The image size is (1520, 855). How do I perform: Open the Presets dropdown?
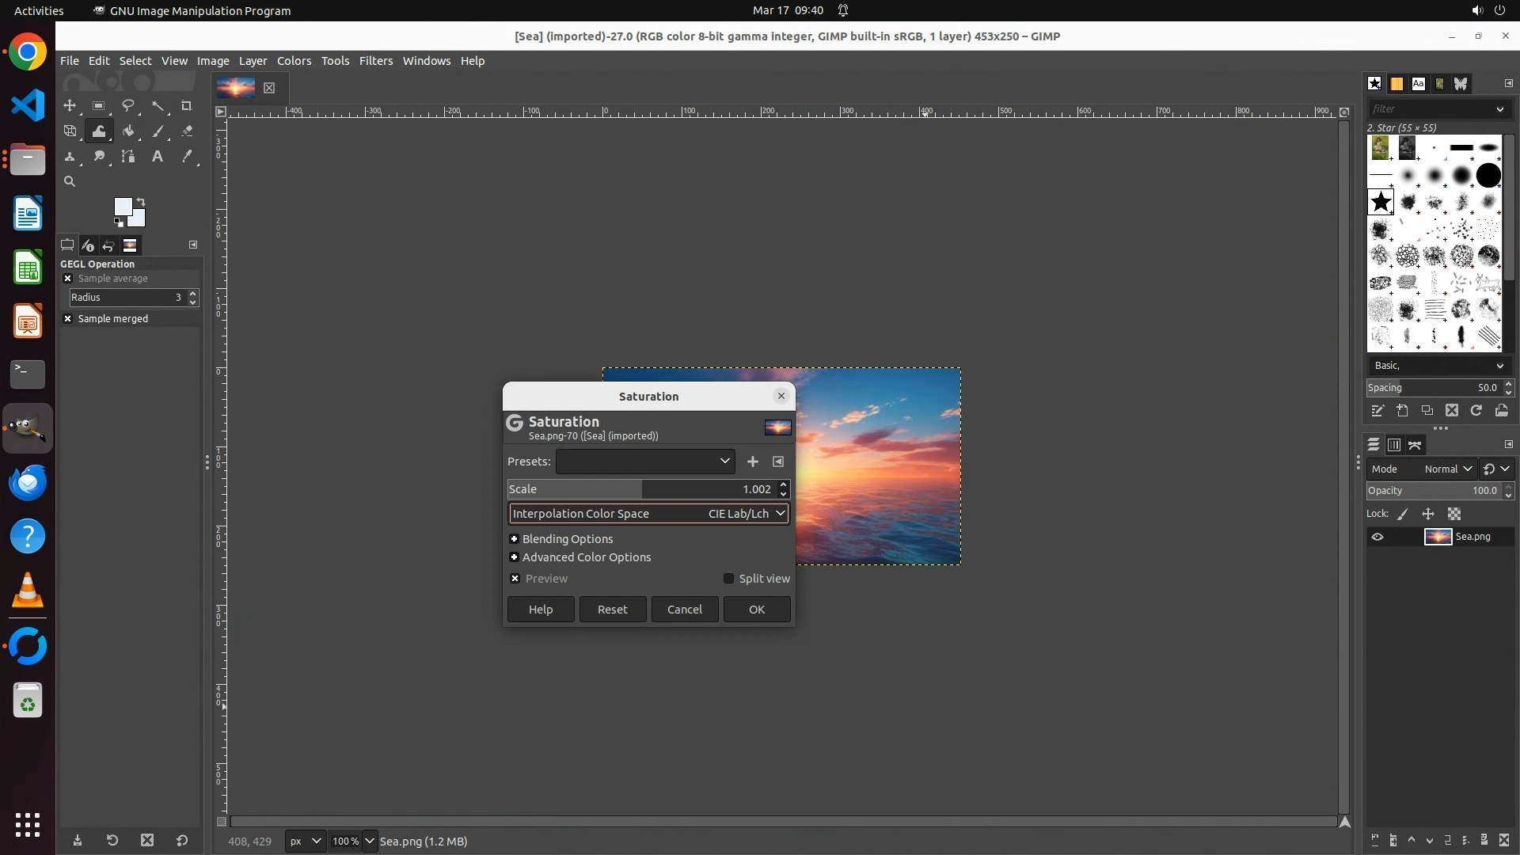(x=645, y=462)
